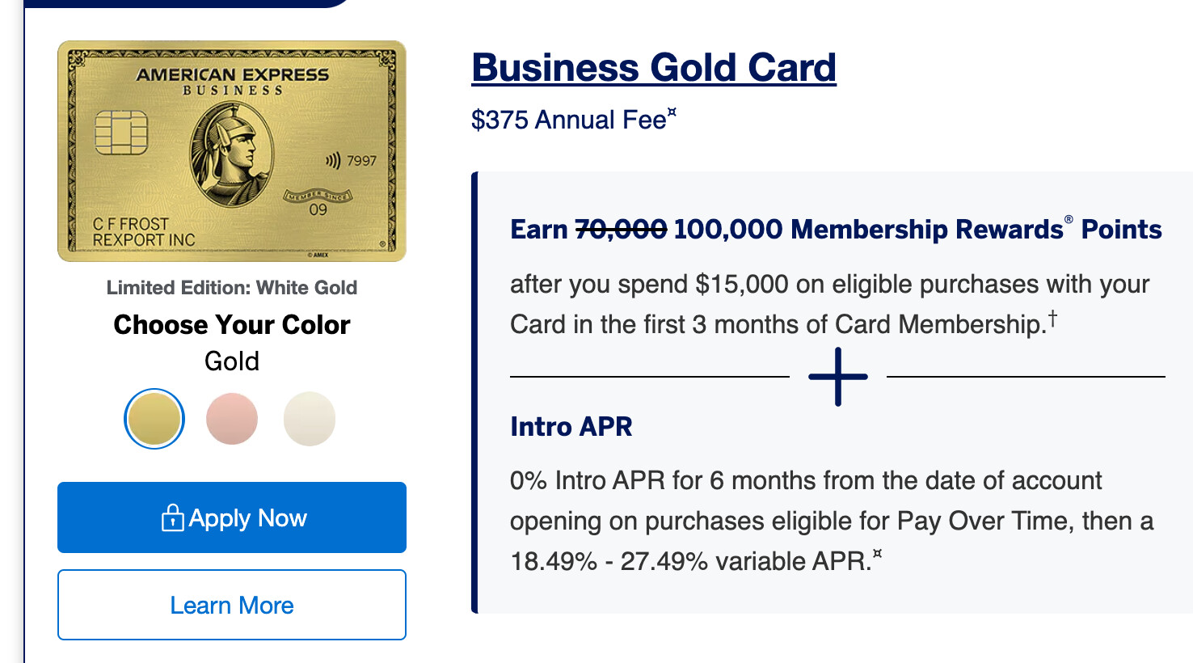Select the Gold card color
1193x663 pixels.
pyautogui.click(x=154, y=419)
